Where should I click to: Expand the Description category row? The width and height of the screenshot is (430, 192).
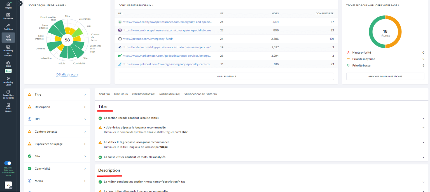click(57, 107)
